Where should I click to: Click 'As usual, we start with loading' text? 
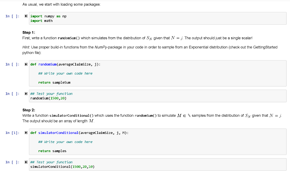pos(61,5)
